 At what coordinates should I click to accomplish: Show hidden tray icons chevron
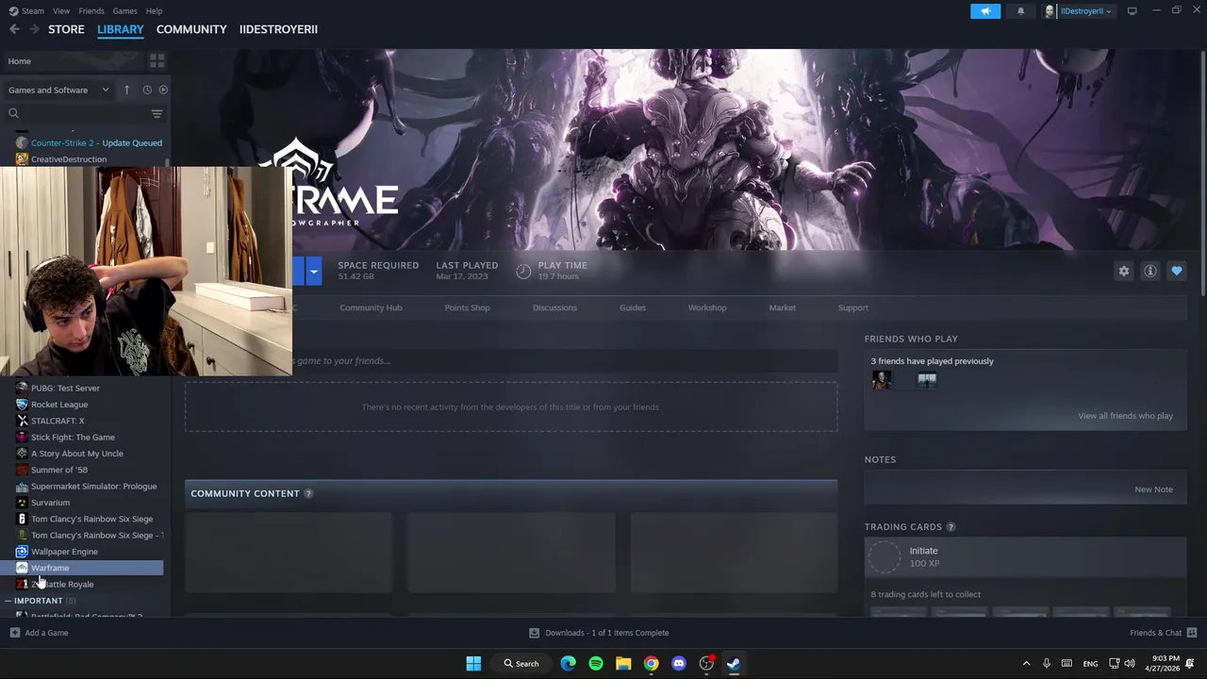1026,663
